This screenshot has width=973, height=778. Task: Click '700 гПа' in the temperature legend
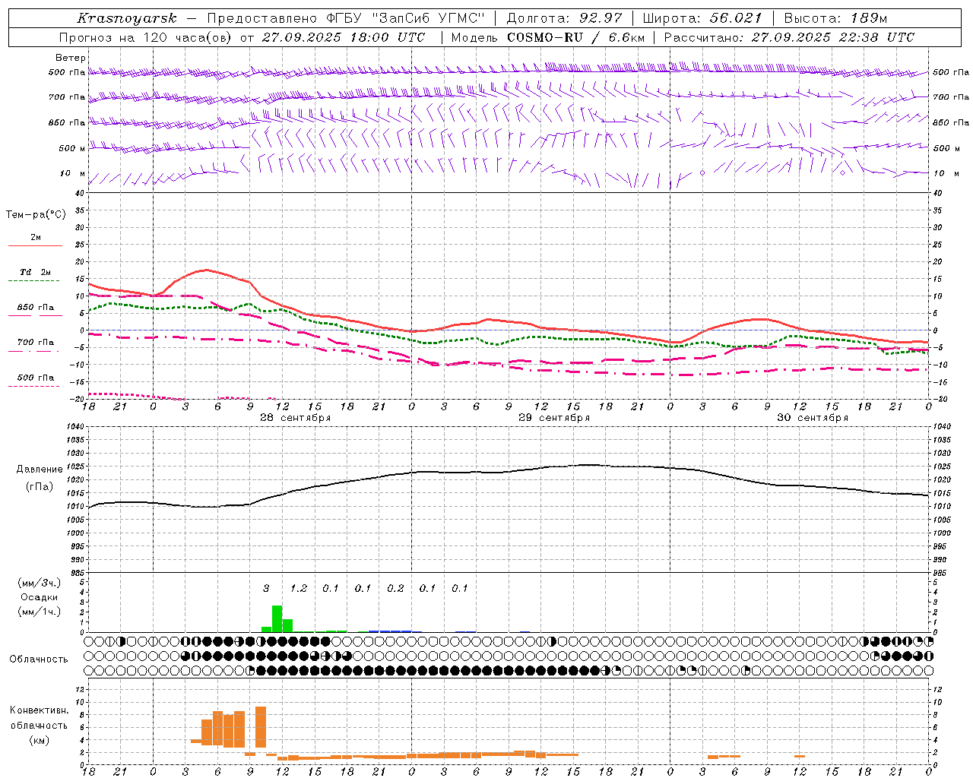tap(36, 342)
